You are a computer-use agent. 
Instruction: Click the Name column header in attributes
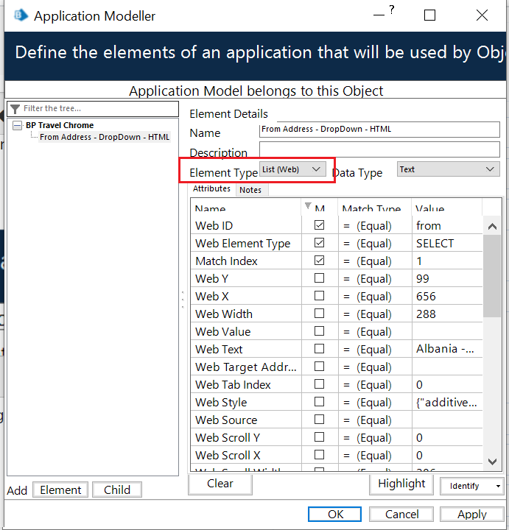click(246, 208)
